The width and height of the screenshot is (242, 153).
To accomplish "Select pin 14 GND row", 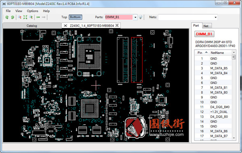I will point(213,122).
